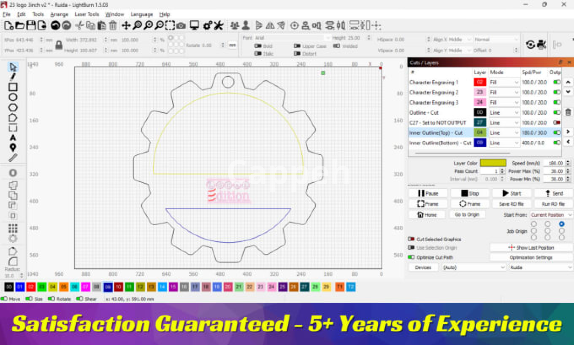Open the Arrange menu
574x345 pixels.
click(x=59, y=14)
